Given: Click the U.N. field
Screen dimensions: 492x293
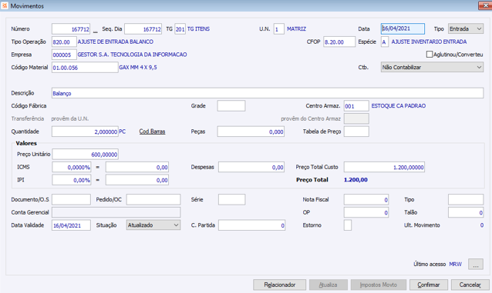Looking at the screenshot, I should click(x=279, y=28).
